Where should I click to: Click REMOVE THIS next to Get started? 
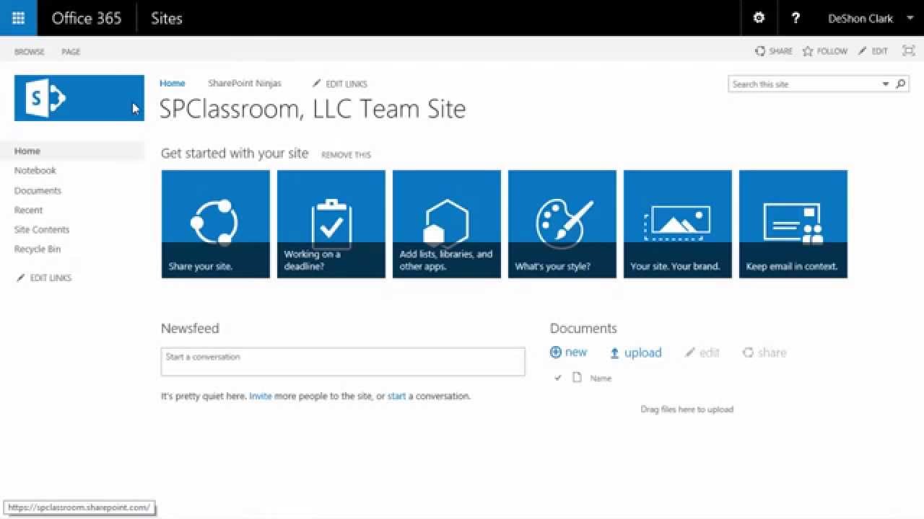[346, 155]
